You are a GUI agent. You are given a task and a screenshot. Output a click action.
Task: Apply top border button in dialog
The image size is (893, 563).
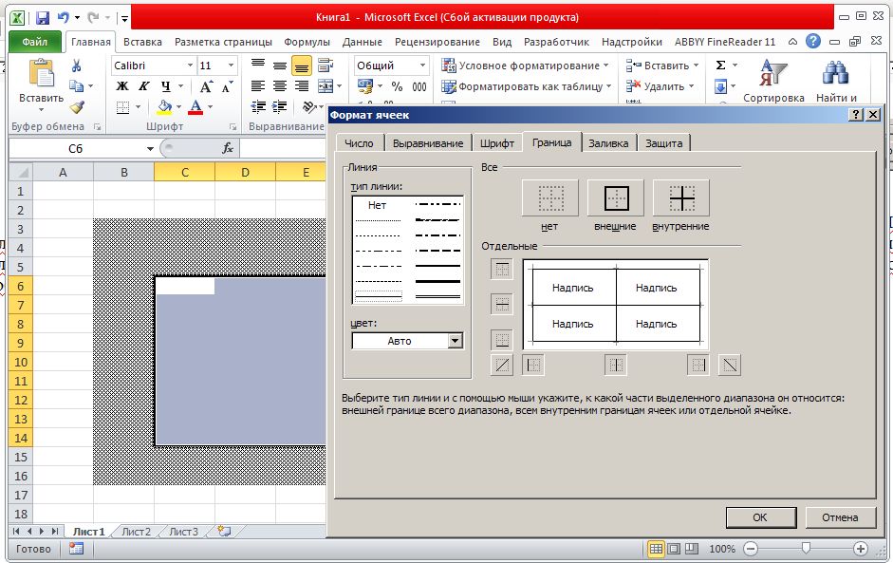502,269
